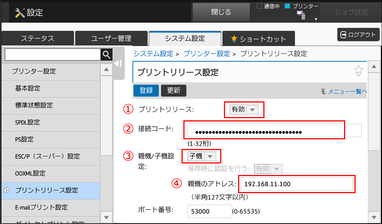Click the 通信中 indicator box

click(259, 6)
